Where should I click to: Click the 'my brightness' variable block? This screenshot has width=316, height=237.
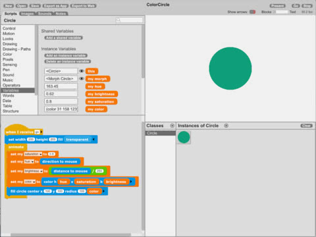tap(101, 94)
